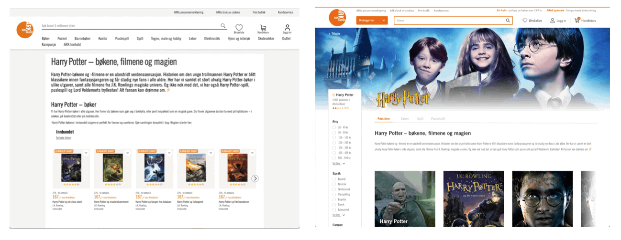The width and height of the screenshot is (621, 240).
Task: Tick the 100 - 199 kr price checkbox
Action: [334, 137]
